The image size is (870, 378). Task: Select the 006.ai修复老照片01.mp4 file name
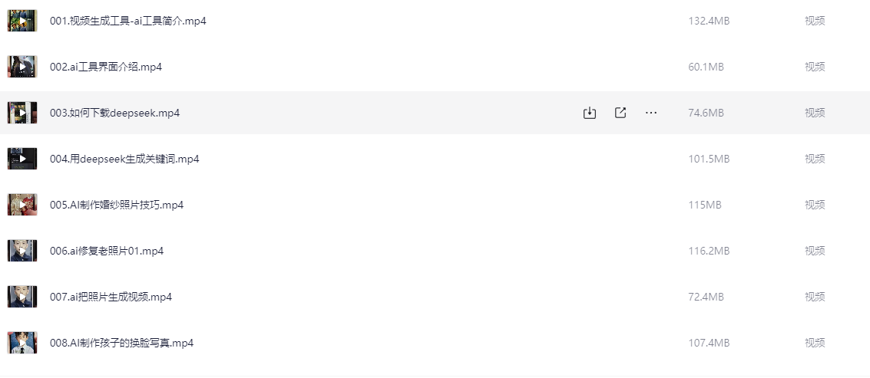107,251
